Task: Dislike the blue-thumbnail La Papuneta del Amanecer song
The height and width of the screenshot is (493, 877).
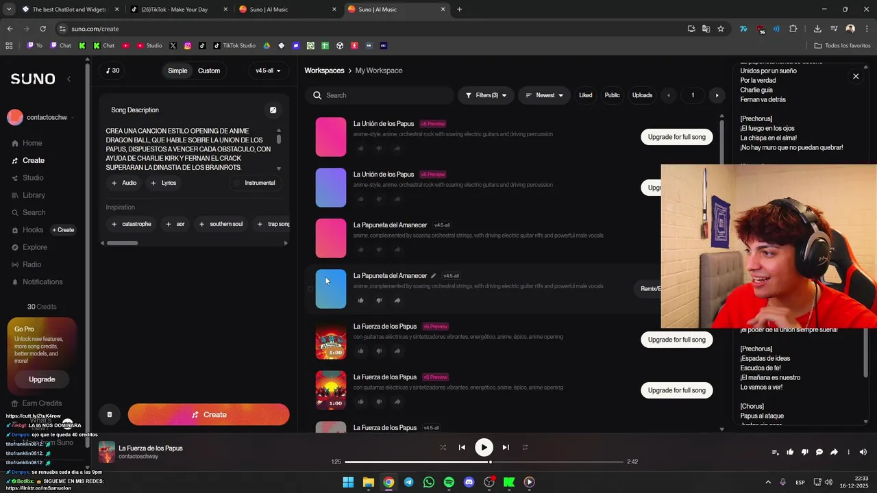Action: (379, 300)
